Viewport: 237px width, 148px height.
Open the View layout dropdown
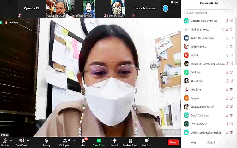174,3
